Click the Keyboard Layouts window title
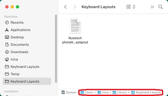The width and height of the screenshot is (168, 96). (x=98, y=7)
